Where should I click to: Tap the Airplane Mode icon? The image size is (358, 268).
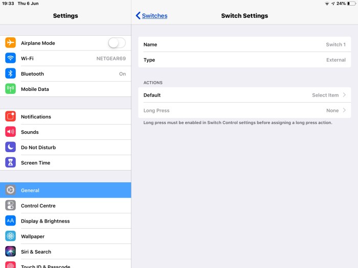coord(10,43)
